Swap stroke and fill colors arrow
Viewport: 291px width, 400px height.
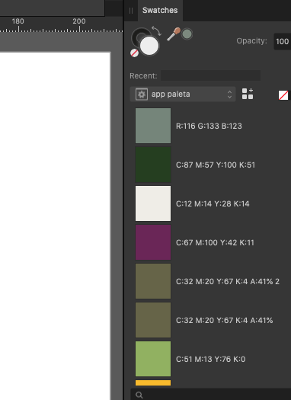point(156,30)
